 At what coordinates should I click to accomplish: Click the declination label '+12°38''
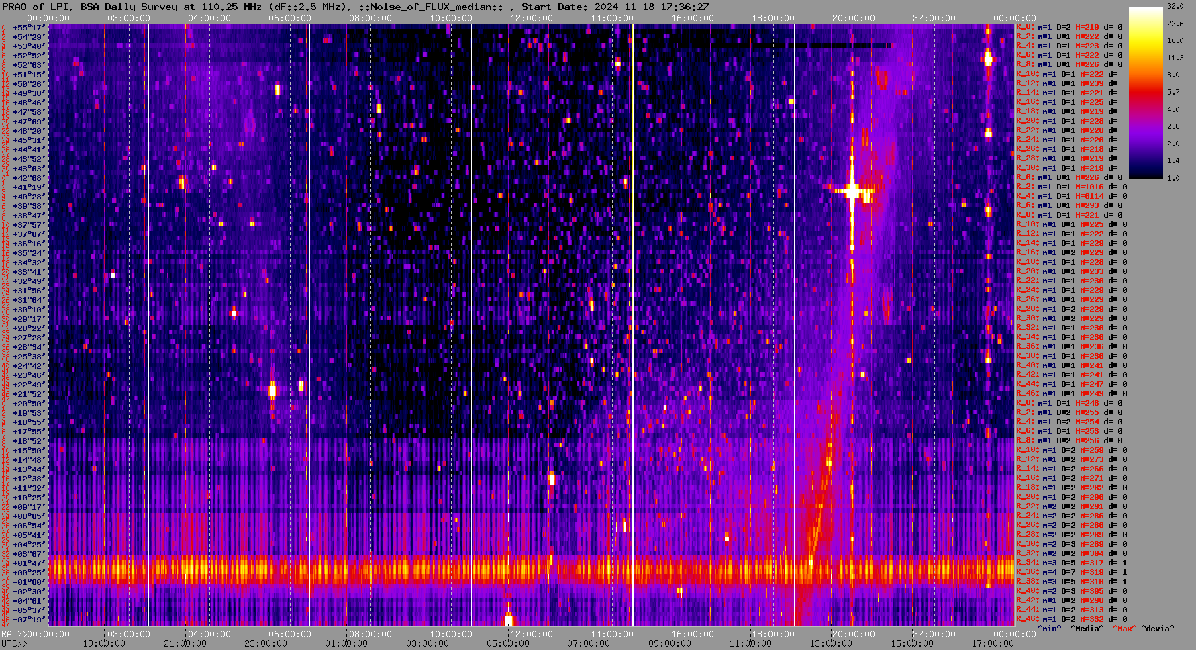[29, 478]
